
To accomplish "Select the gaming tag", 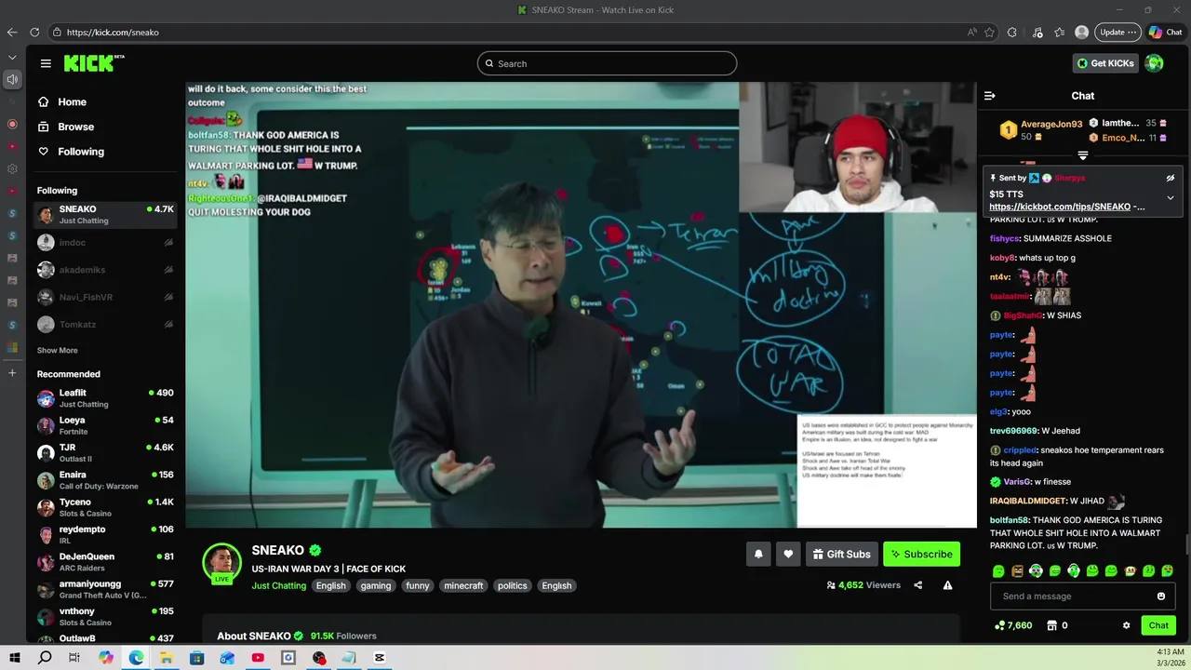I will coord(376,585).
